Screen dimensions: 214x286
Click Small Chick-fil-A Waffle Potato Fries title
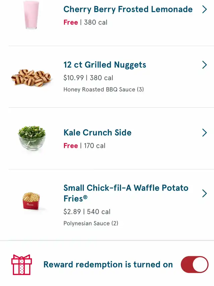pos(126,193)
